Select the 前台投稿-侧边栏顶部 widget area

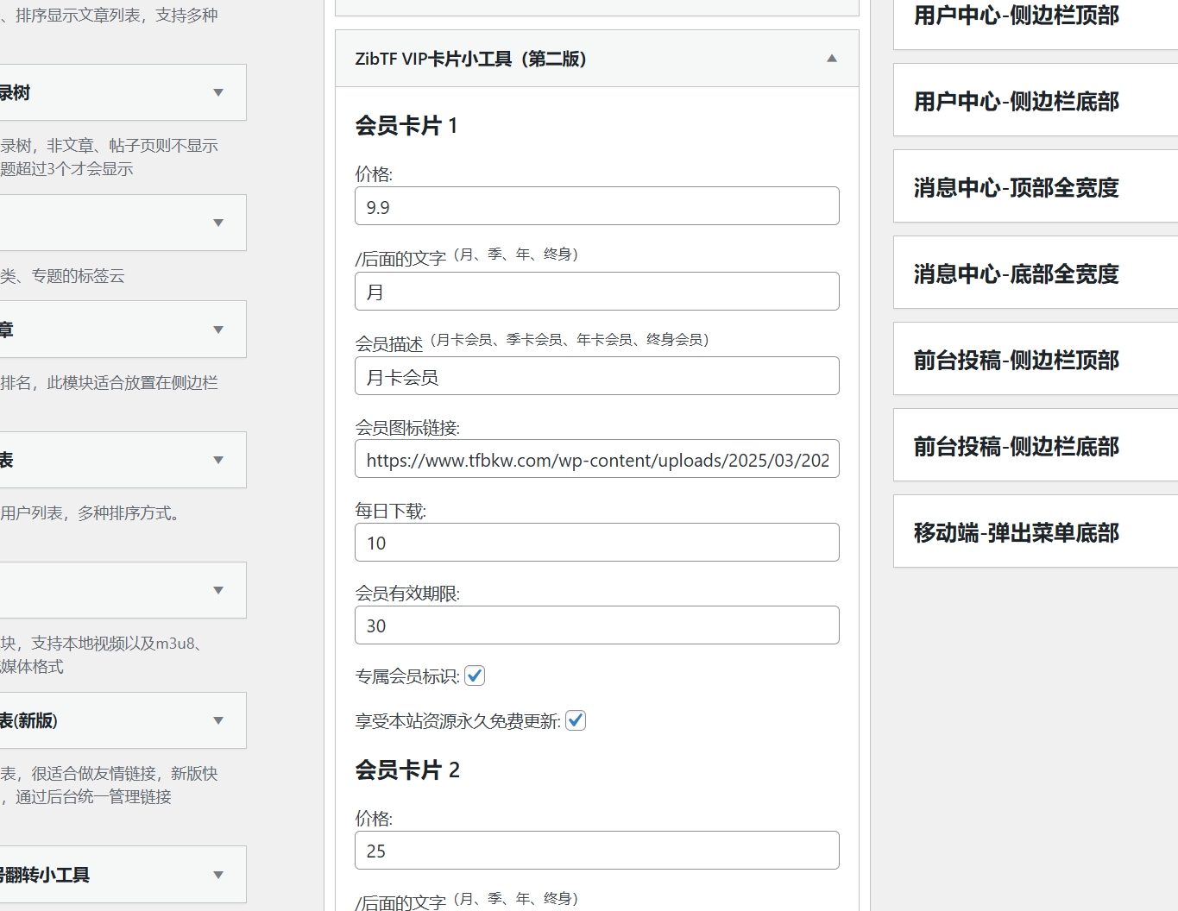(x=1017, y=360)
